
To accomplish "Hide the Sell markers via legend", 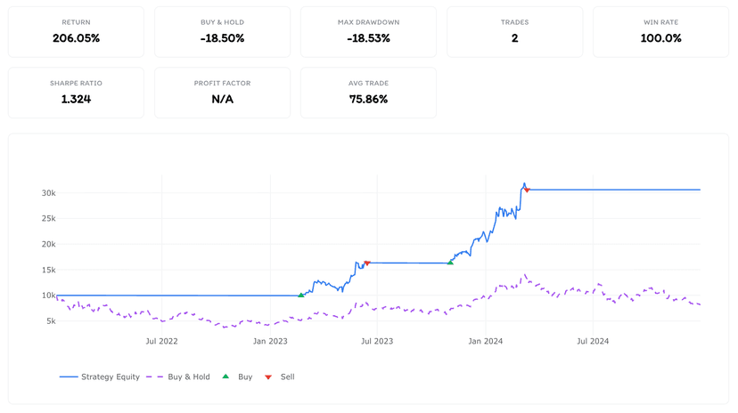I will [x=280, y=377].
